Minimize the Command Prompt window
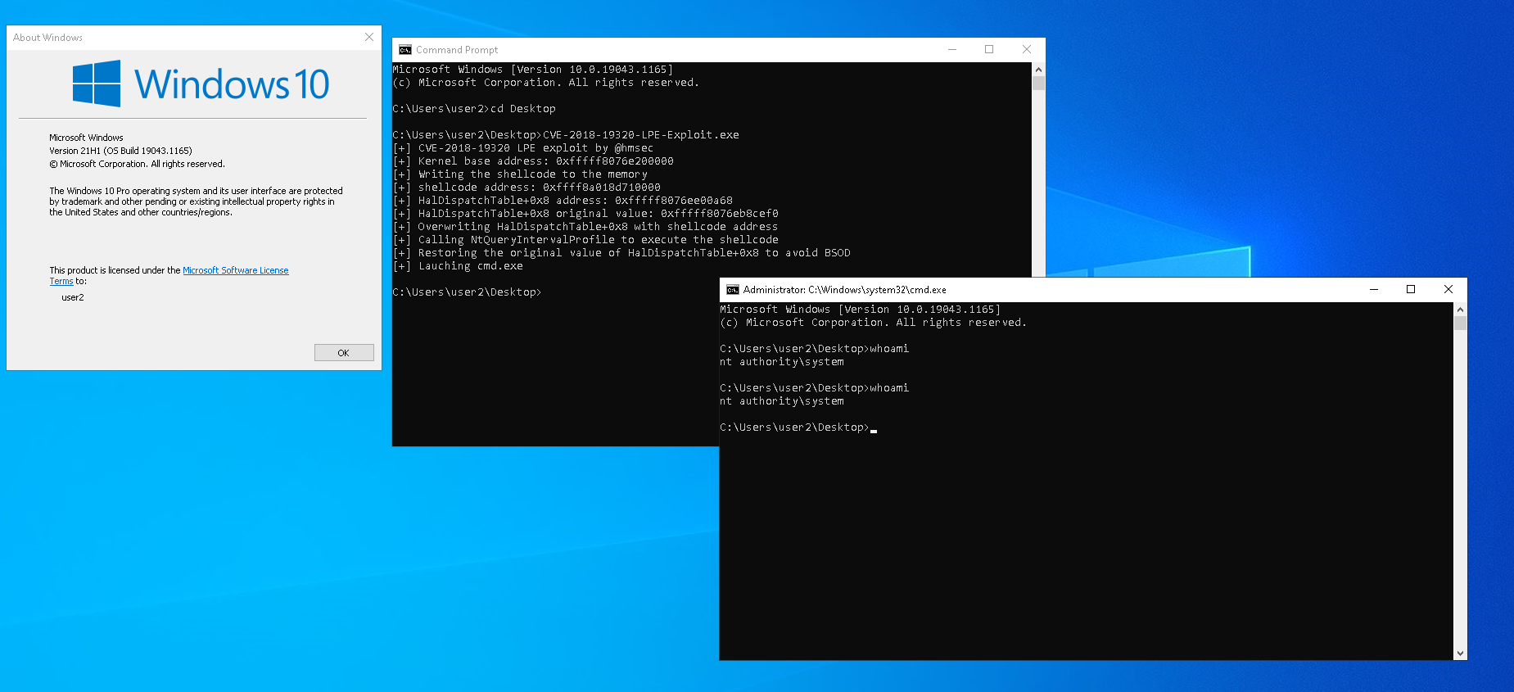This screenshot has width=1514, height=692. [952, 49]
